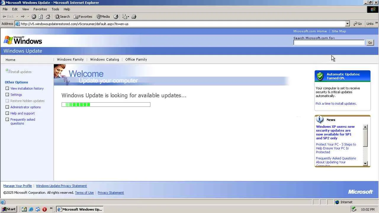Click the Go button next to the Microsoft.com search field
Viewport: 379px width, 213px height.
click(370, 43)
